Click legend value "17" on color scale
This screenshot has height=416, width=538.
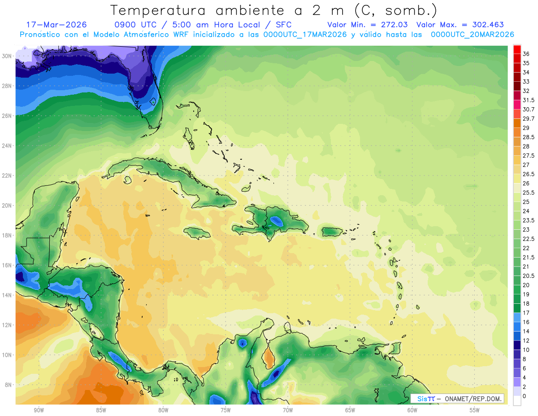point(526,313)
